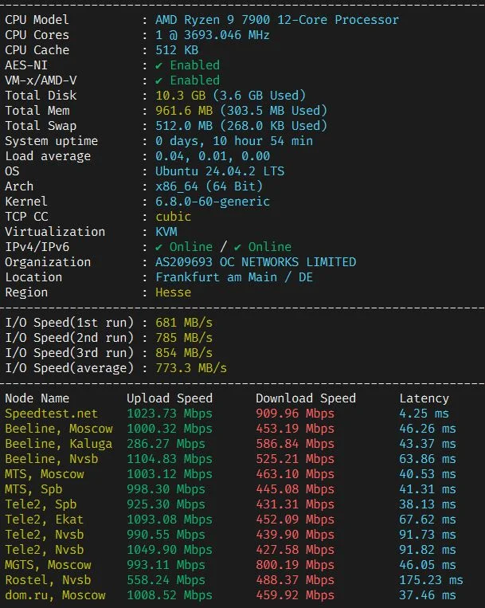Click the Latency column header
The height and width of the screenshot is (608, 485).
424,398
